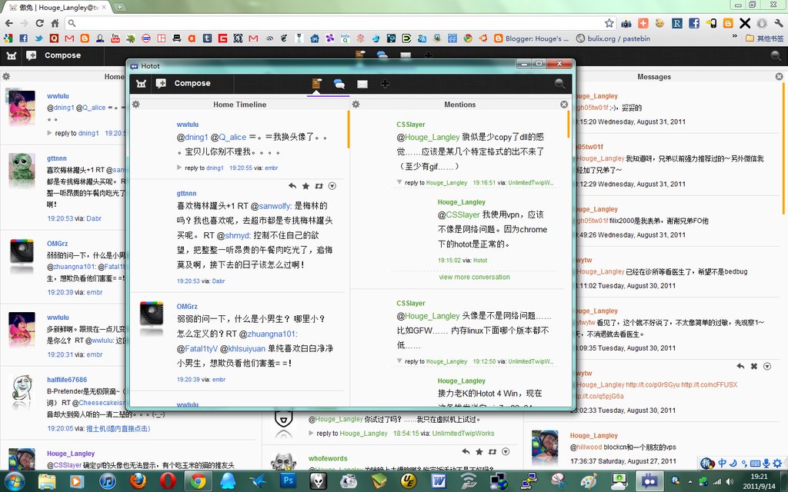Switch to the Chrome tab titled Houge_Langley
788x492 pixels.
pos(58,8)
